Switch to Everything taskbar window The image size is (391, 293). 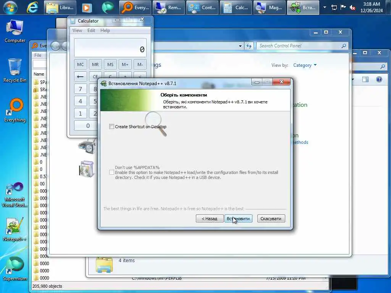[x=135, y=8]
